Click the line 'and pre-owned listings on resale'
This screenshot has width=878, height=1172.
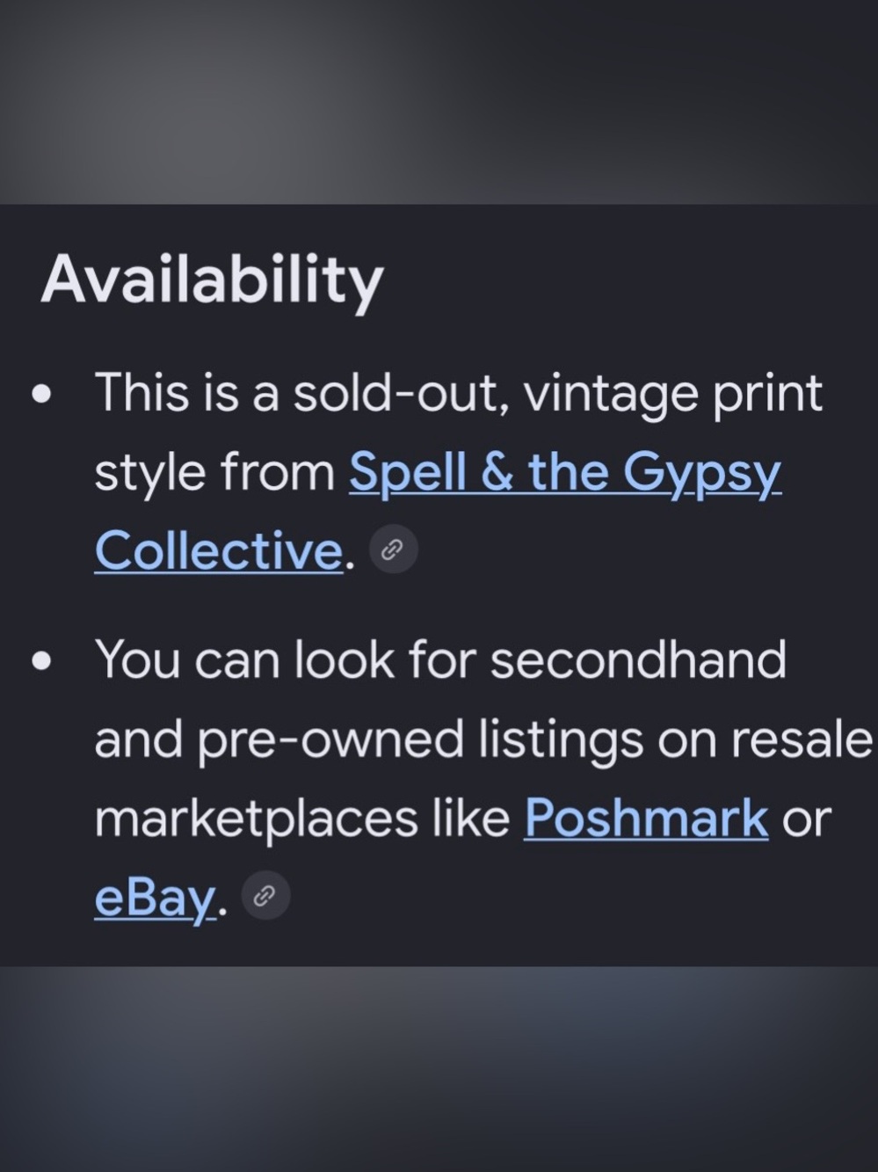483,739
